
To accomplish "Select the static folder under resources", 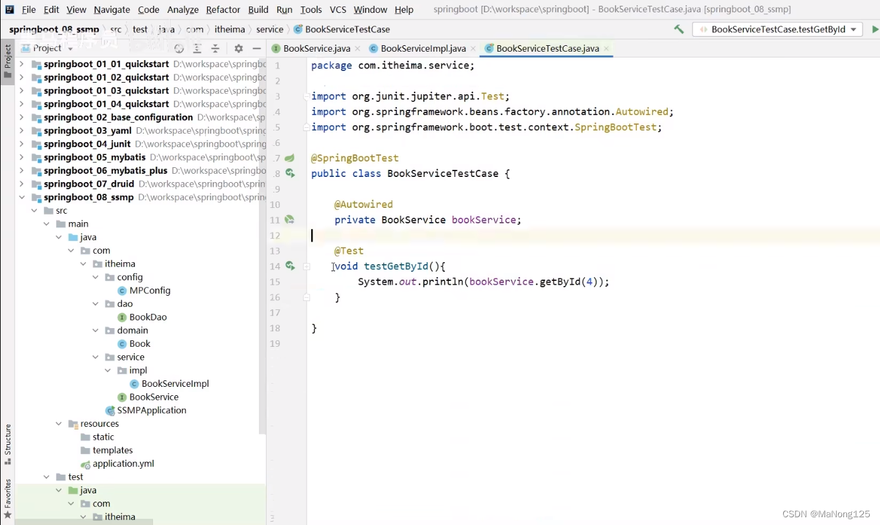I will (x=97, y=437).
